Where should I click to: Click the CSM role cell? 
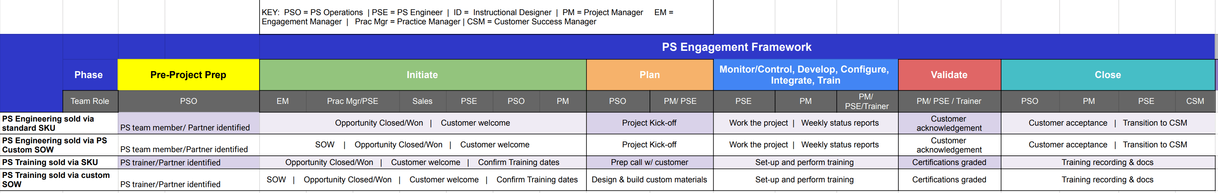point(1195,101)
